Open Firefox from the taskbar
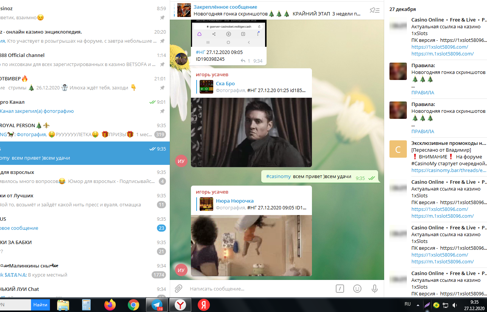 110,305
